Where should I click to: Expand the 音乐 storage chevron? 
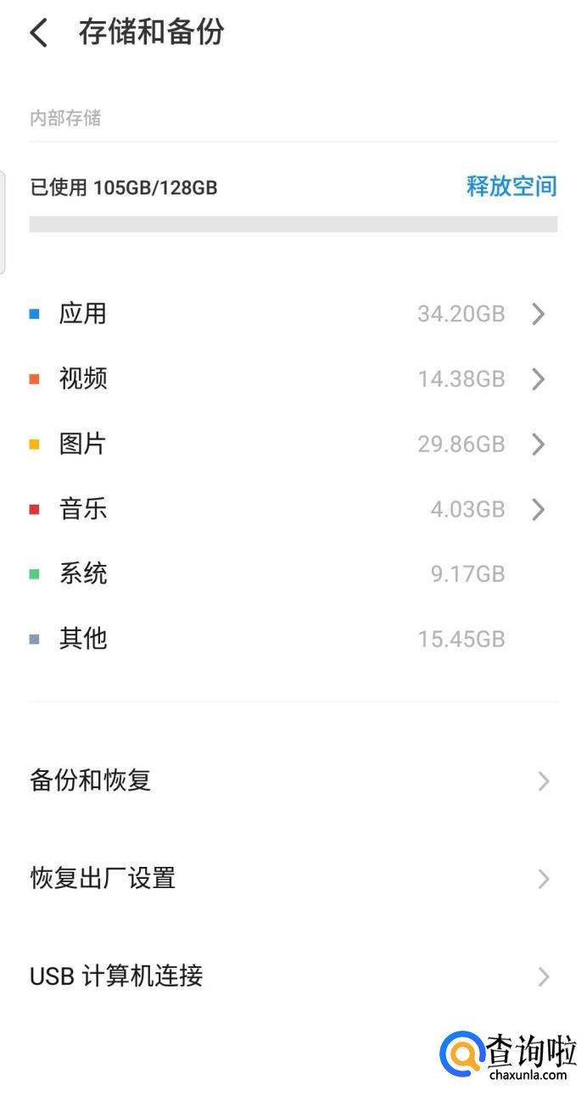538,510
